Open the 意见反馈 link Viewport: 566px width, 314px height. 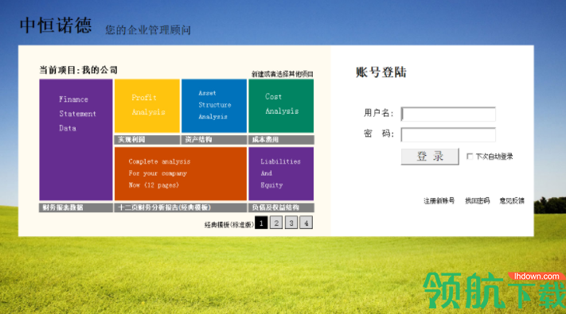[x=512, y=201]
